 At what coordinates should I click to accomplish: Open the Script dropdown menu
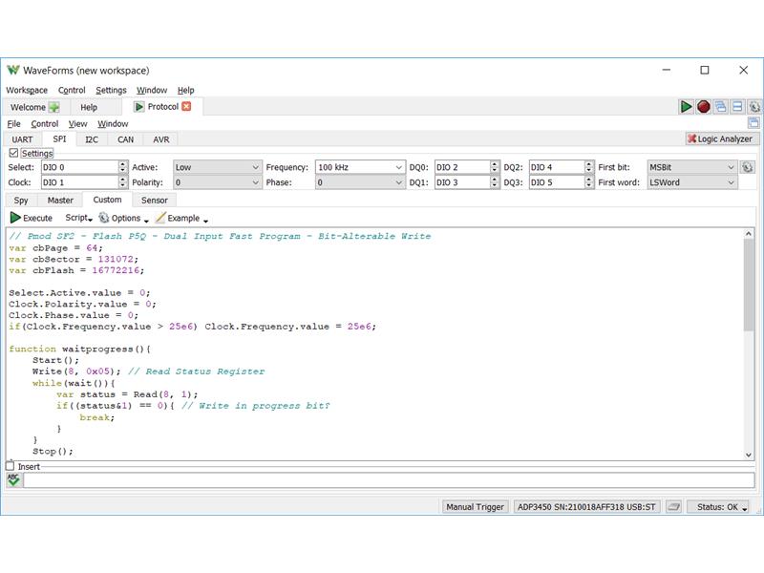coord(79,218)
